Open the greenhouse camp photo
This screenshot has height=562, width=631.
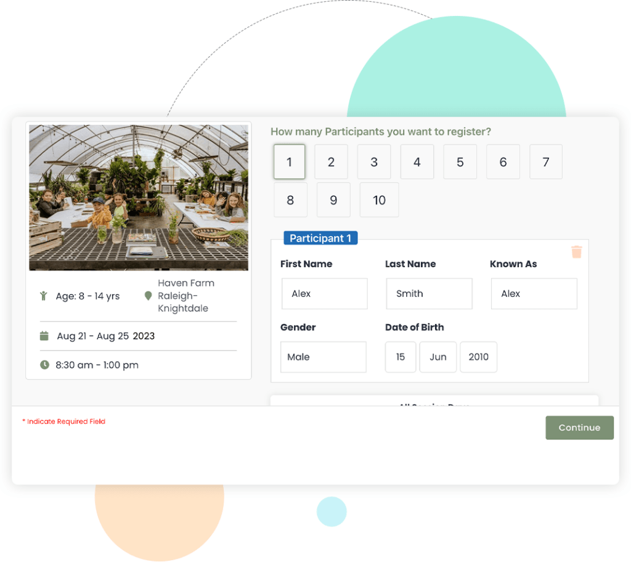pyautogui.click(x=139, y=197)
